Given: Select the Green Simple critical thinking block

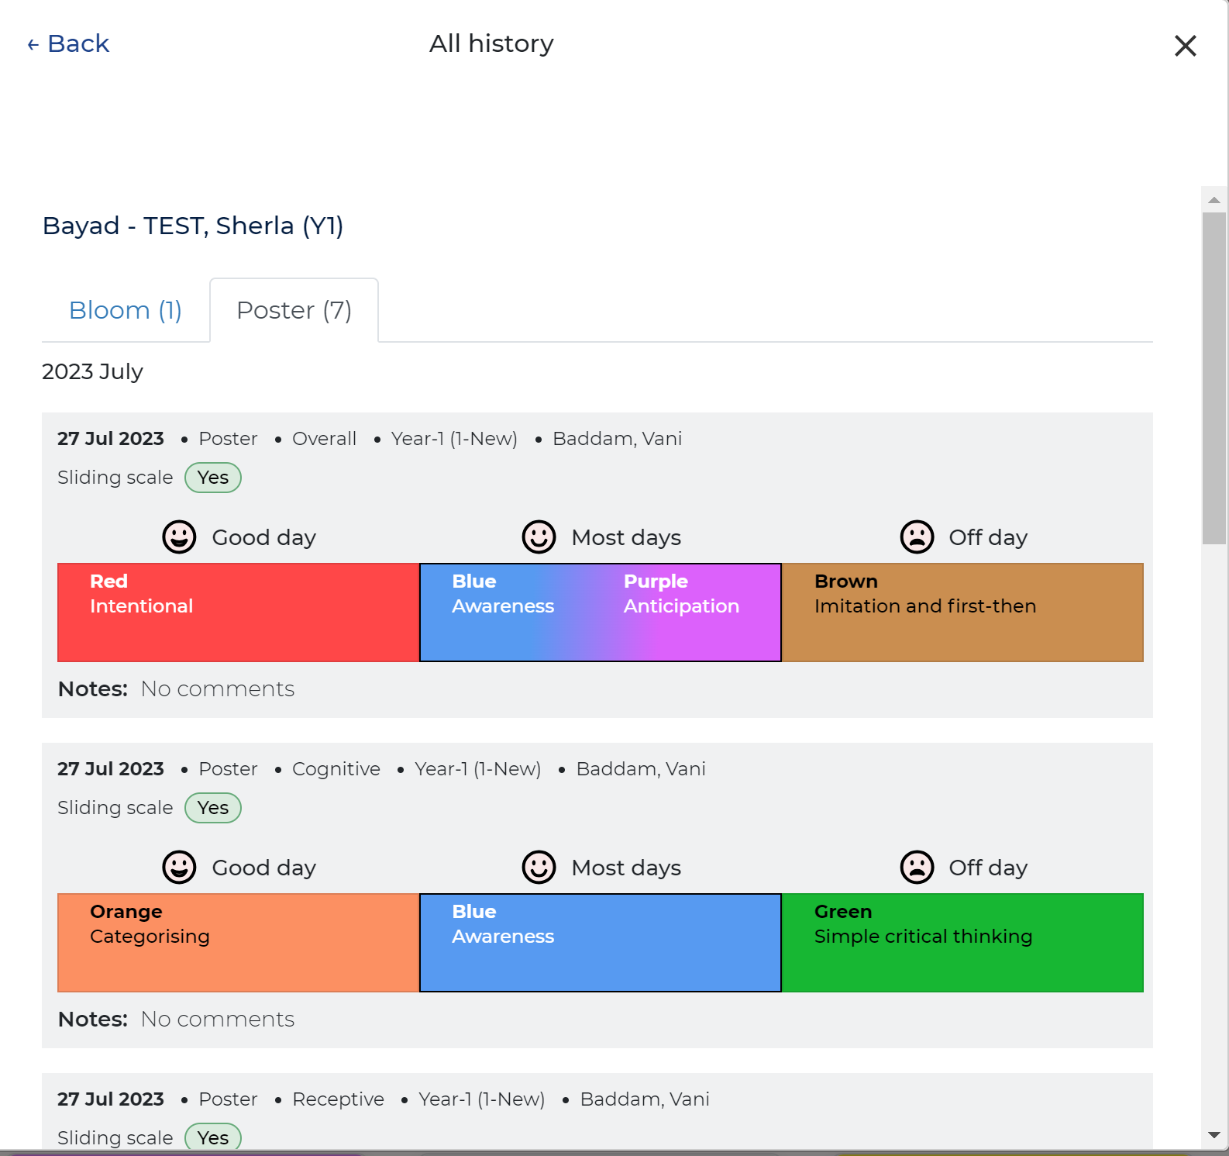Looking at the screenshot, I should pos(962,943).
